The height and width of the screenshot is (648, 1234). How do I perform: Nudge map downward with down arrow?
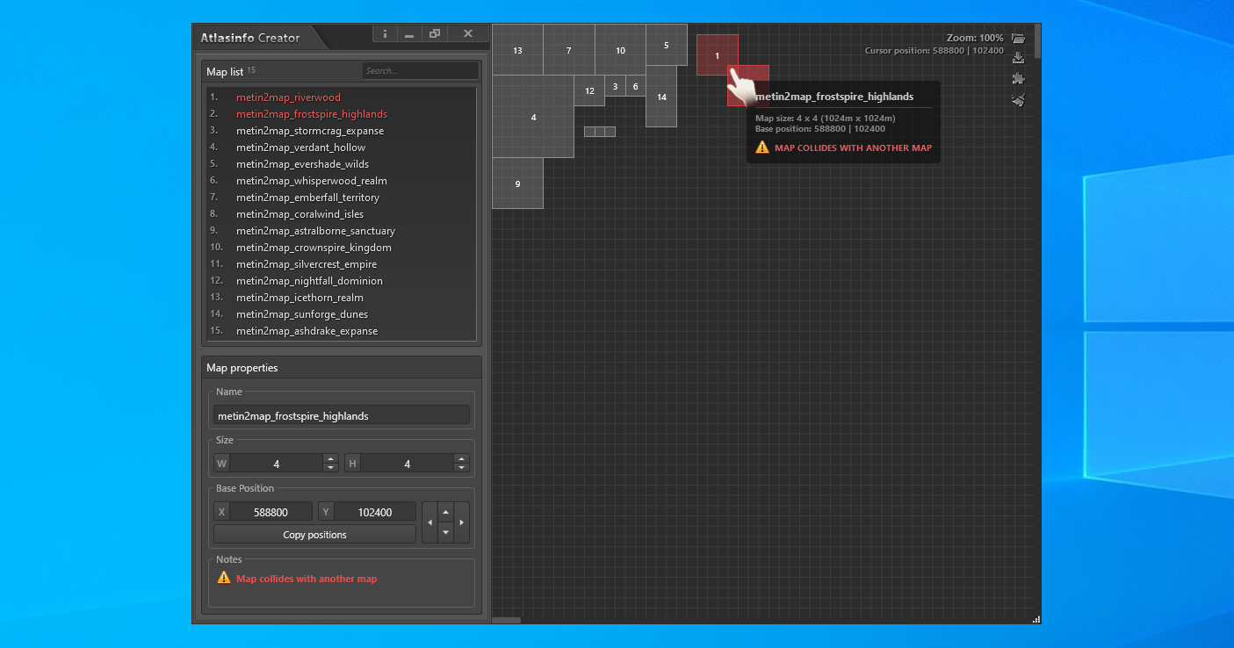click(445, 532)
